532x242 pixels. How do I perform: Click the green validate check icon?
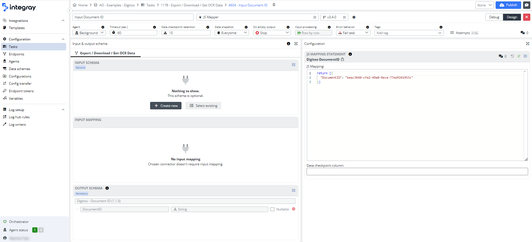click(519, 56)
